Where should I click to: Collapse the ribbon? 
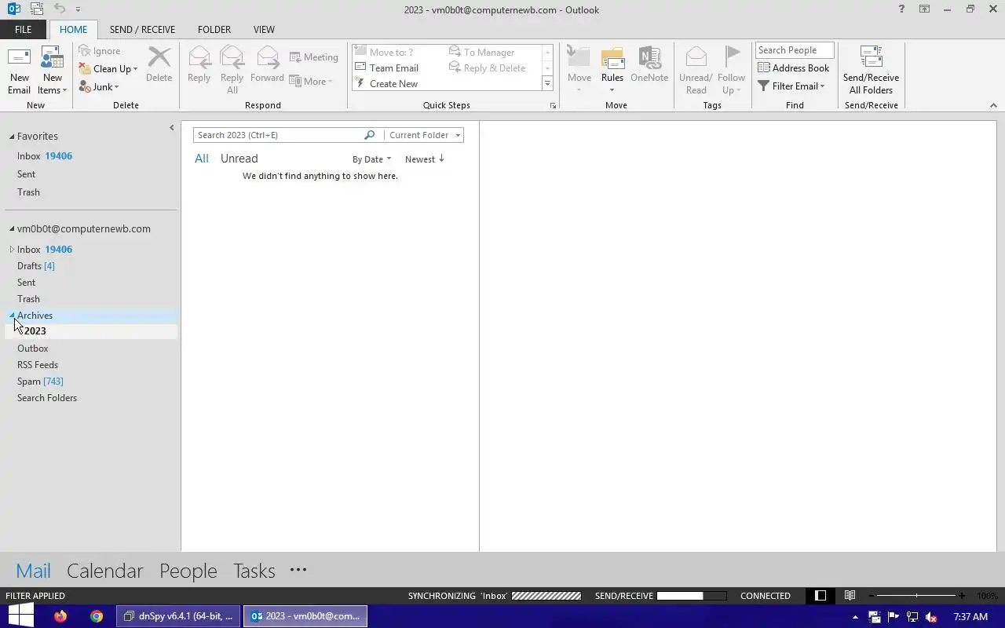pyautogui.click(x=993, y=105)
